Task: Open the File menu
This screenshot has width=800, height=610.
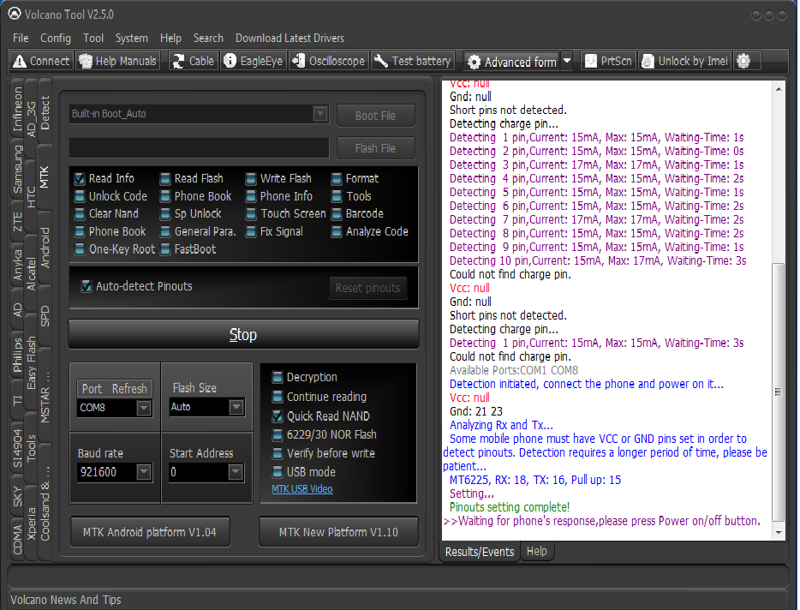Action: [21, 39]
